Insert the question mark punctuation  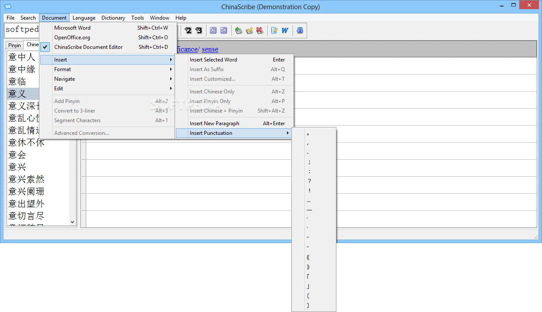click(x=314, y=181)
